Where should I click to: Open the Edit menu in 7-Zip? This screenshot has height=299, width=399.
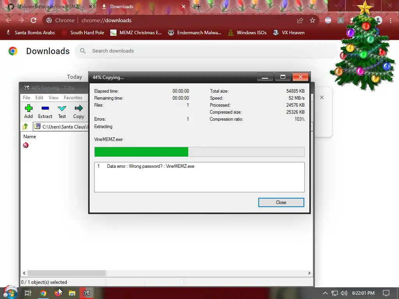[39, 98]
